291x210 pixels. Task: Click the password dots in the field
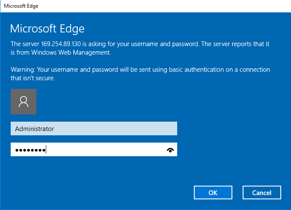[x=30, y=150]
